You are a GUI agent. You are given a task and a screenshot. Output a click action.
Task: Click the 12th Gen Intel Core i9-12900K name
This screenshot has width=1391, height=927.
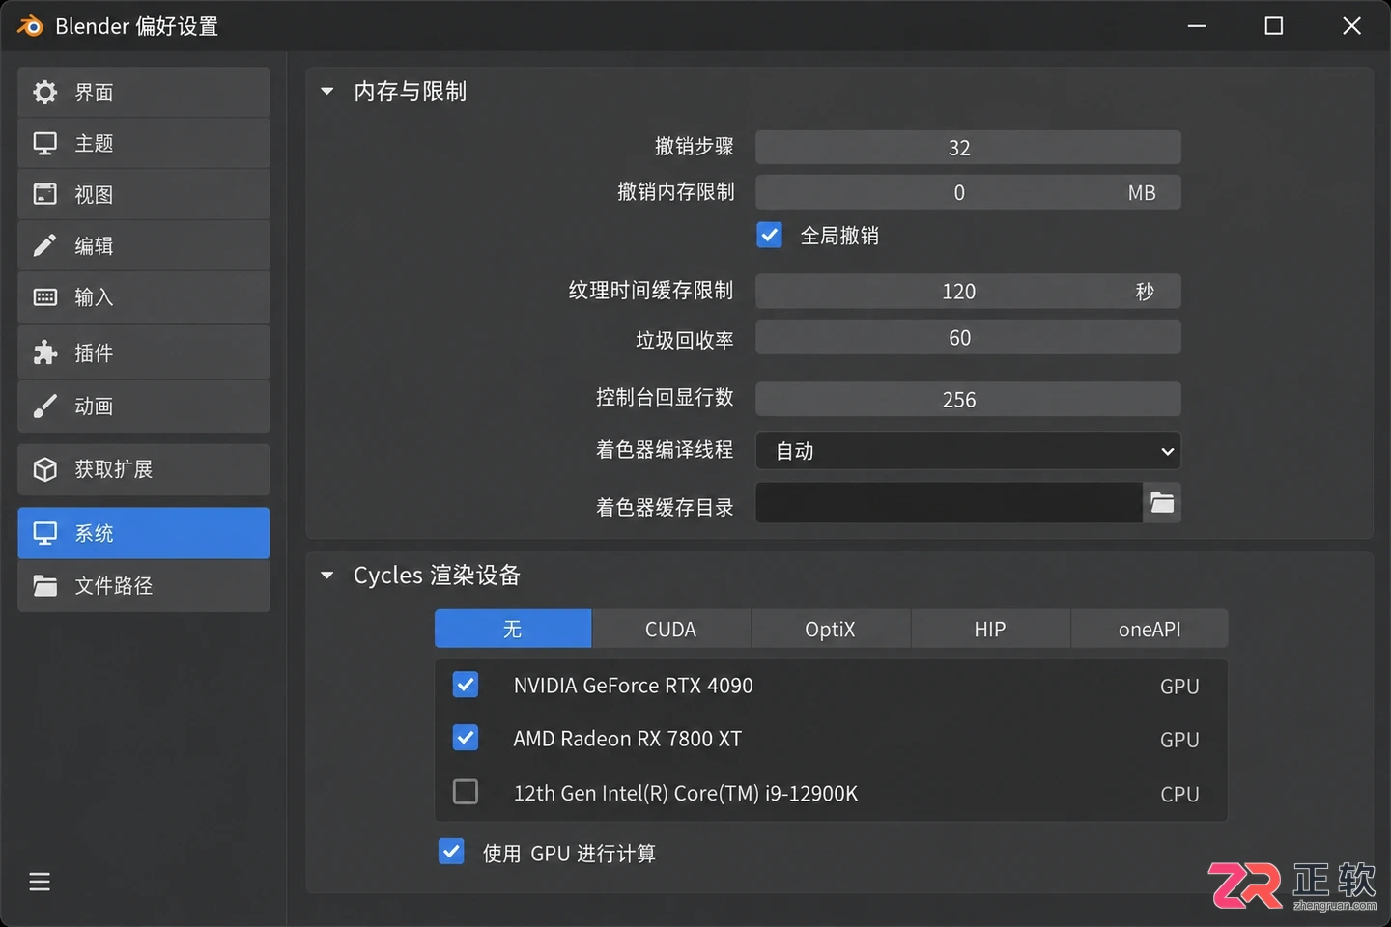point(686,793)
